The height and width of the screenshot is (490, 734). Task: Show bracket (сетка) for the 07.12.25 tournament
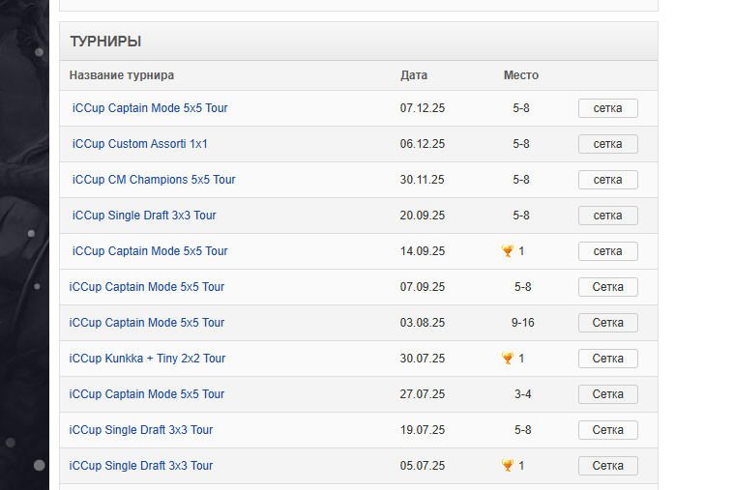(x=607, y=108)
